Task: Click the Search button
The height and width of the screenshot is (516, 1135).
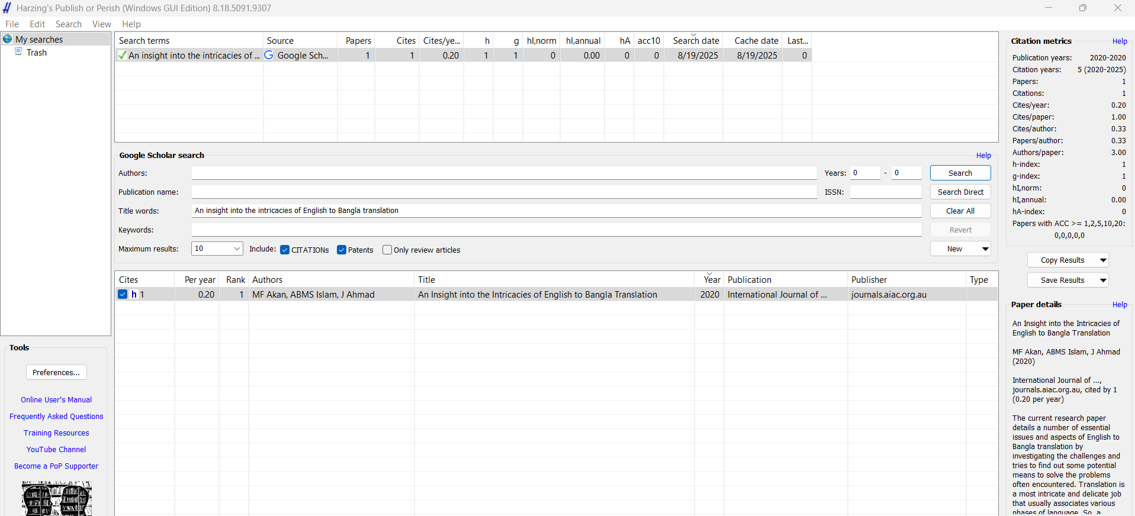Action: [960, 173]
